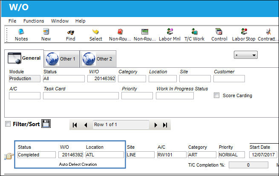Click the Contract toolbar icon
The image size is (279, 176).
point(268,32)
